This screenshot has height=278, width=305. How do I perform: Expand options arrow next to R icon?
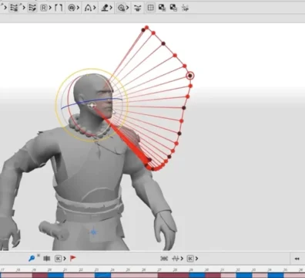coord(50,8)
